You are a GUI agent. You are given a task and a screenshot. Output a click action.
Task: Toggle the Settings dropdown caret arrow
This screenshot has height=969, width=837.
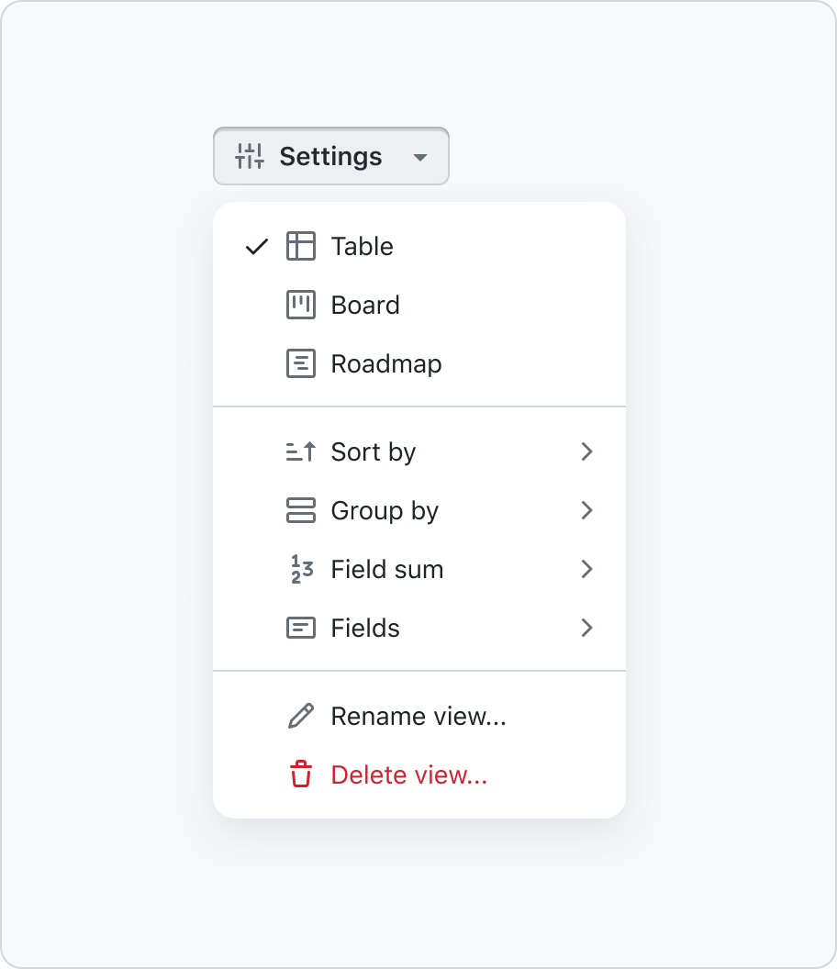coord(420,158)
